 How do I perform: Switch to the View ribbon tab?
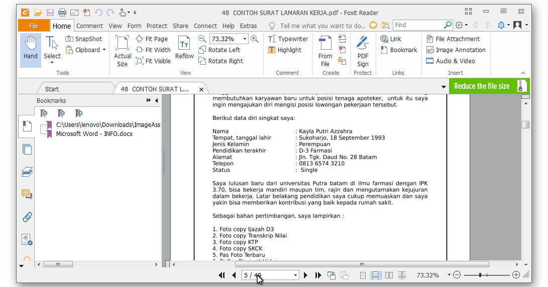[115, 26]
